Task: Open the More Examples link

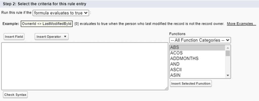Action: (241, 24)
